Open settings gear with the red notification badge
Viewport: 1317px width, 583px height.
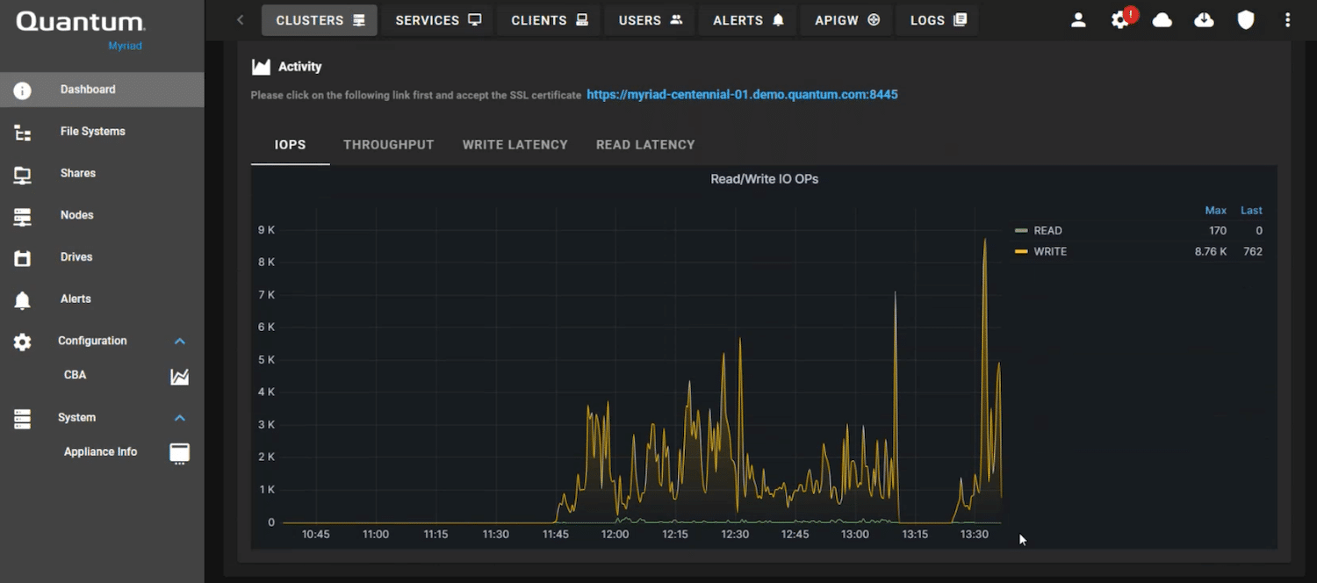(x=1121, y=20)
